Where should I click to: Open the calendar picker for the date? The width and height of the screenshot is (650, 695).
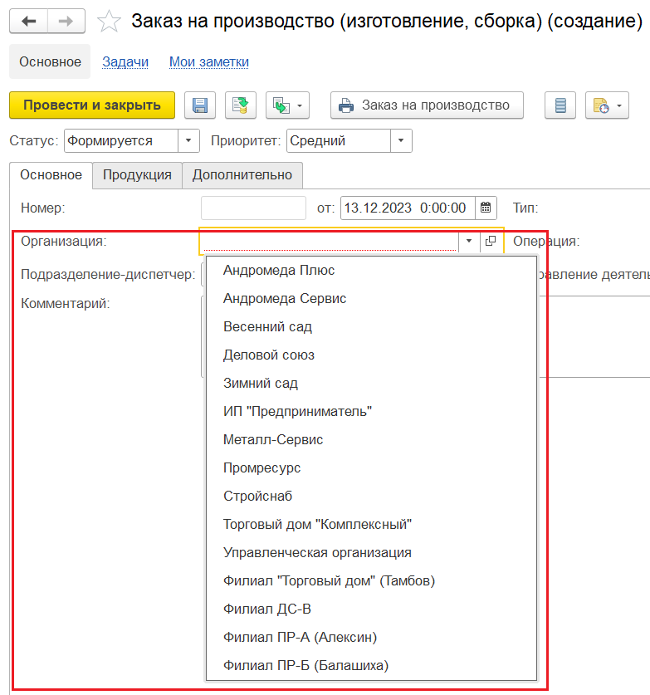(x=486, y=208)
